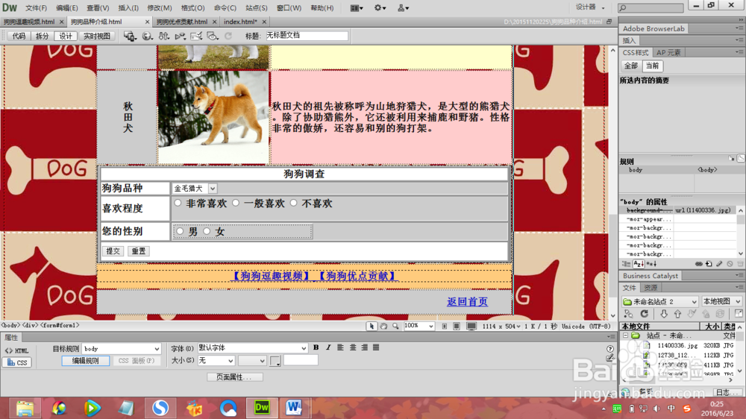Follow the 【狗狗逗趣视频】 link

coord(272,276)
